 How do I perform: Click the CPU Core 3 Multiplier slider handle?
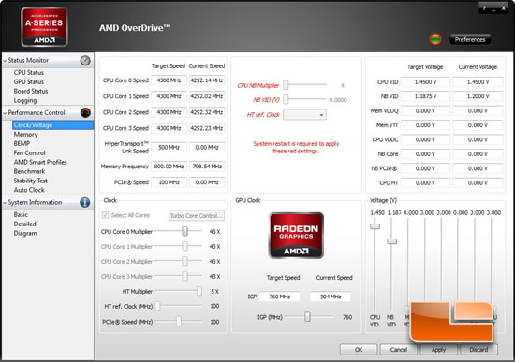point(184,276)
